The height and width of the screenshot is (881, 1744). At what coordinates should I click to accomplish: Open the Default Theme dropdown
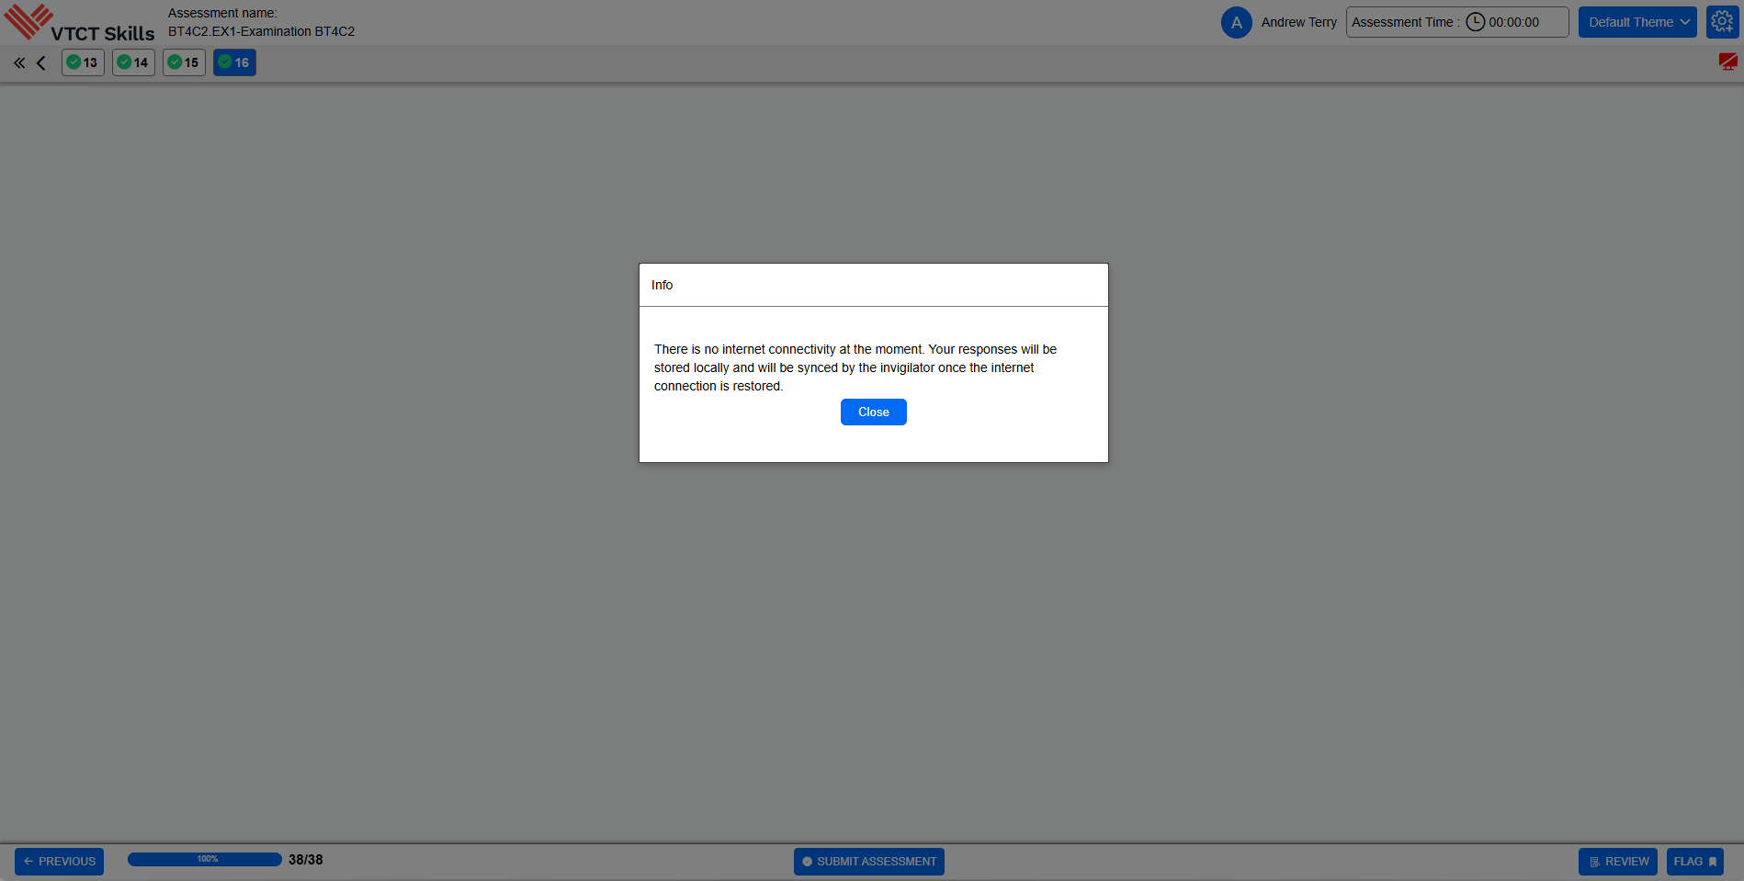1637,22
